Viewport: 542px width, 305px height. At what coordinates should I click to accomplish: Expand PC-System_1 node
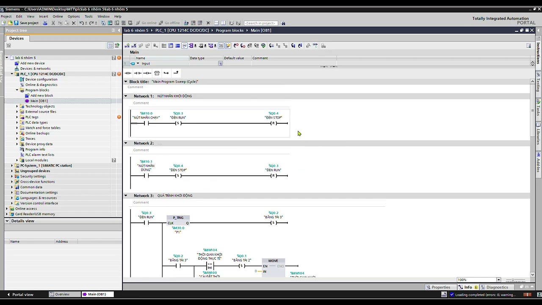tap(12, 166)
